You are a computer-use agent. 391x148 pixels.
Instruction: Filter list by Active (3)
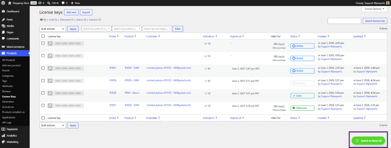[x=81, y=20]
